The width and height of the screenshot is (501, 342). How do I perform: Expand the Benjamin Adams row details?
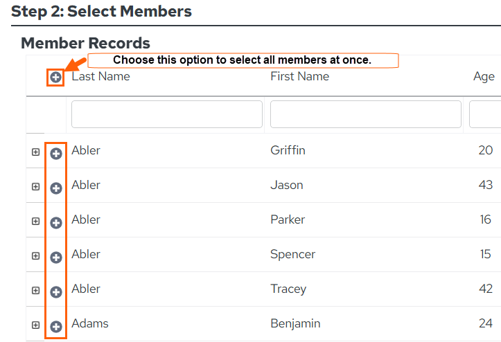36,325
